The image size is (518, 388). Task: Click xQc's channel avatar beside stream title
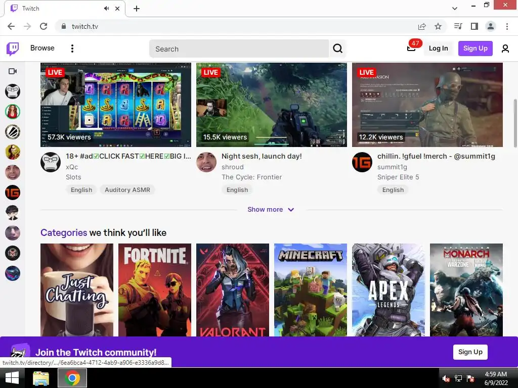51,162
